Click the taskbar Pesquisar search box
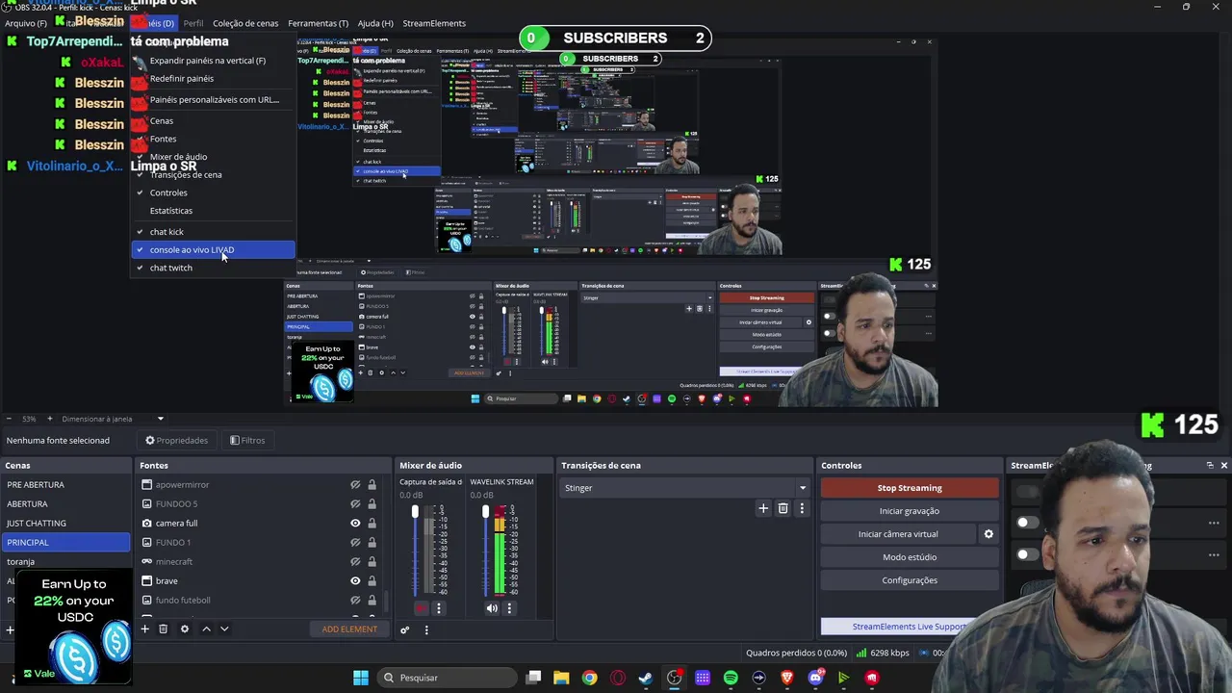1232x693 pixels. pos(449,678)
